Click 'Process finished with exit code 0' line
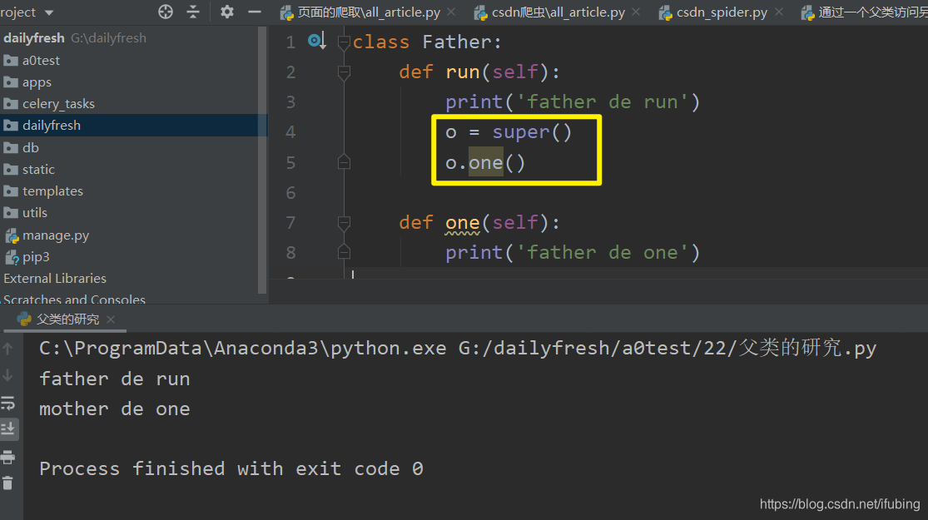928x520 pixels. pos(231,469)
